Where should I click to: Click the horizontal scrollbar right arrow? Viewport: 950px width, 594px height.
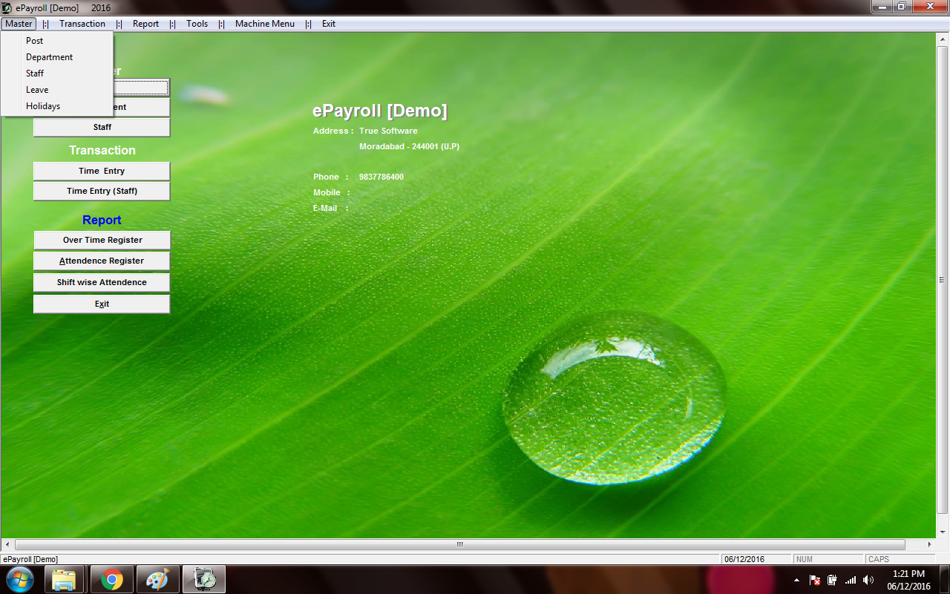pyautogui.click(x=930, y=544)
